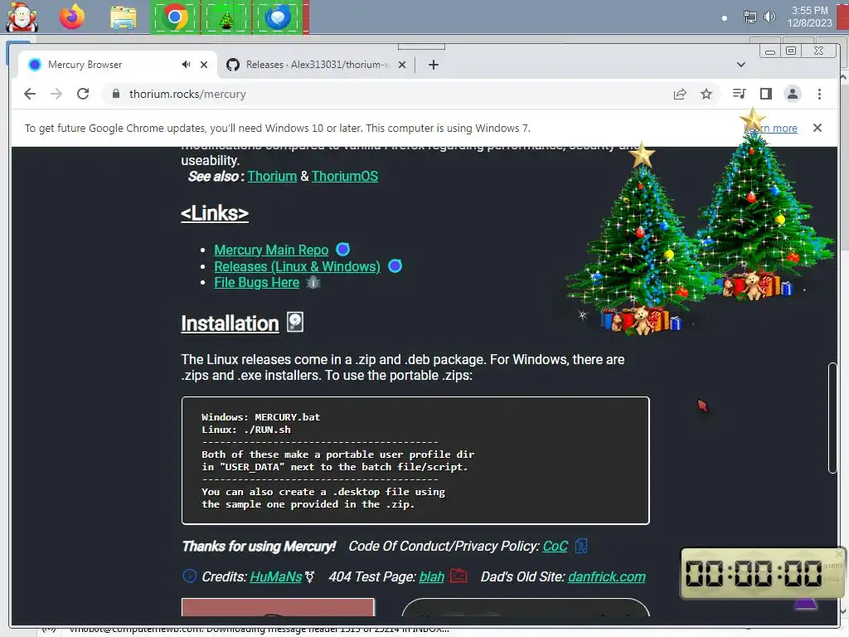Open the Chrome three-dot menu
Viewport: 849px width, 637px height.
(819, 94)
